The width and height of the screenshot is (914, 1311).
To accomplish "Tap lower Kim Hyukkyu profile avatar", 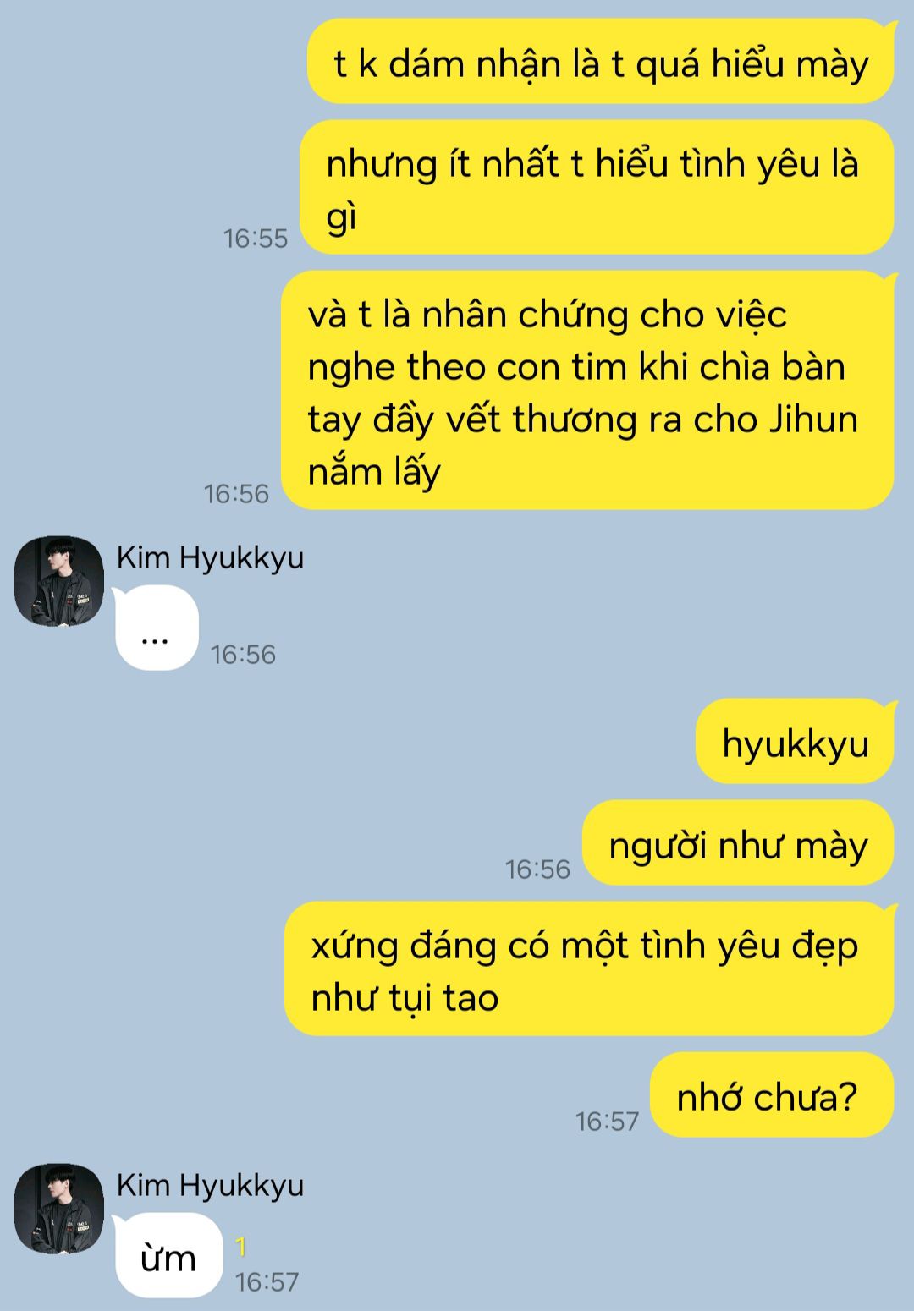I will click(58, 1209).
